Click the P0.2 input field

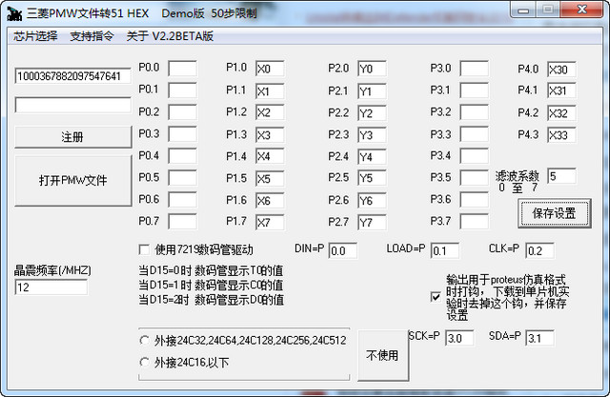point(182,112)
